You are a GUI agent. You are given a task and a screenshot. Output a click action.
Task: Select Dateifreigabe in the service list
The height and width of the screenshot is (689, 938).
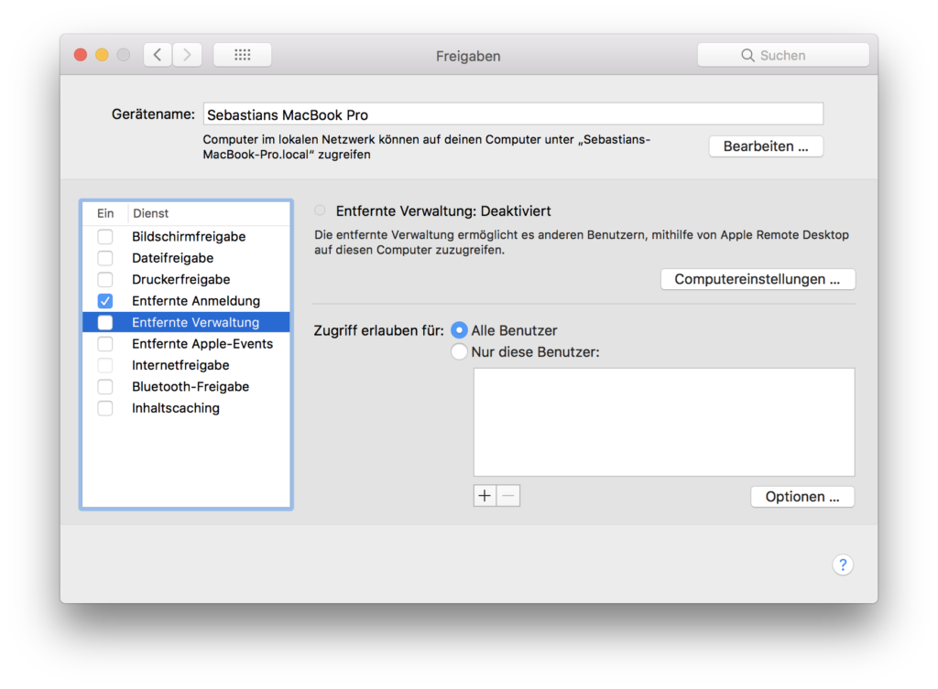[173, 258]
